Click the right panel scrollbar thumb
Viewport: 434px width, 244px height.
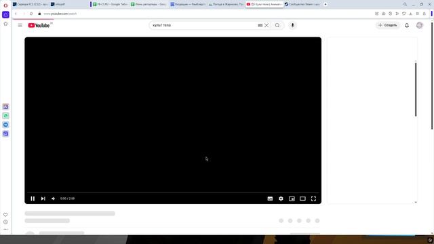click(x=416, y=89)
